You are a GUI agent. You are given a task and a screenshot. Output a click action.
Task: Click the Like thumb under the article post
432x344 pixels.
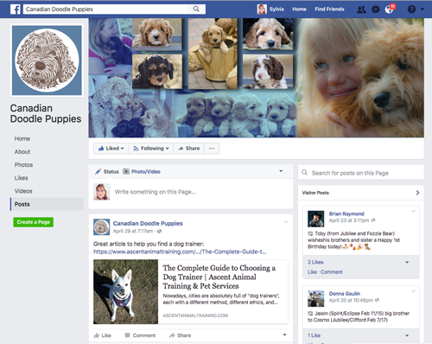point(97,335)
